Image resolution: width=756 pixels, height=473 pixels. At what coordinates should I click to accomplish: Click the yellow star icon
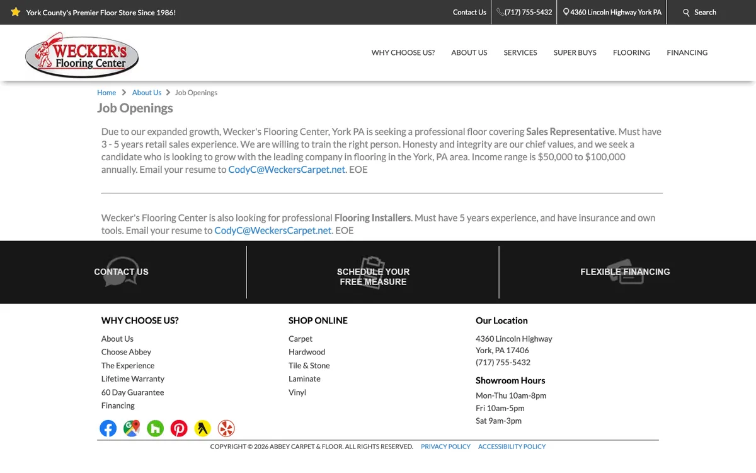coord(16,12)
